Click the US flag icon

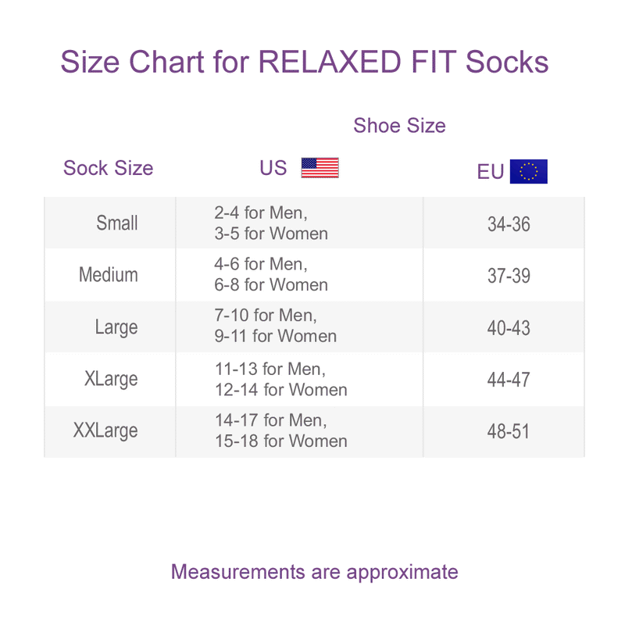[x=320, y=168]
